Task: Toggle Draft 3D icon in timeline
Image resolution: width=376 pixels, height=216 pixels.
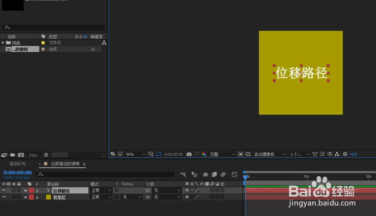Action: (x=194, y=175)
